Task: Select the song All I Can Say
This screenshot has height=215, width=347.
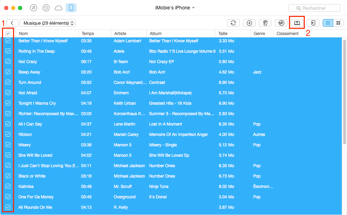Action: (30, 124)
